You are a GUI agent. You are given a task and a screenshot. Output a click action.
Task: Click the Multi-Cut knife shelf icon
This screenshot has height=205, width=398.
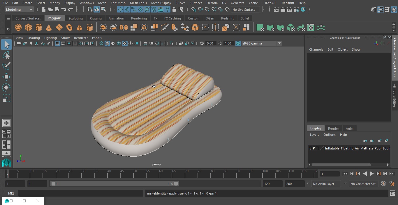coord(164,28)
